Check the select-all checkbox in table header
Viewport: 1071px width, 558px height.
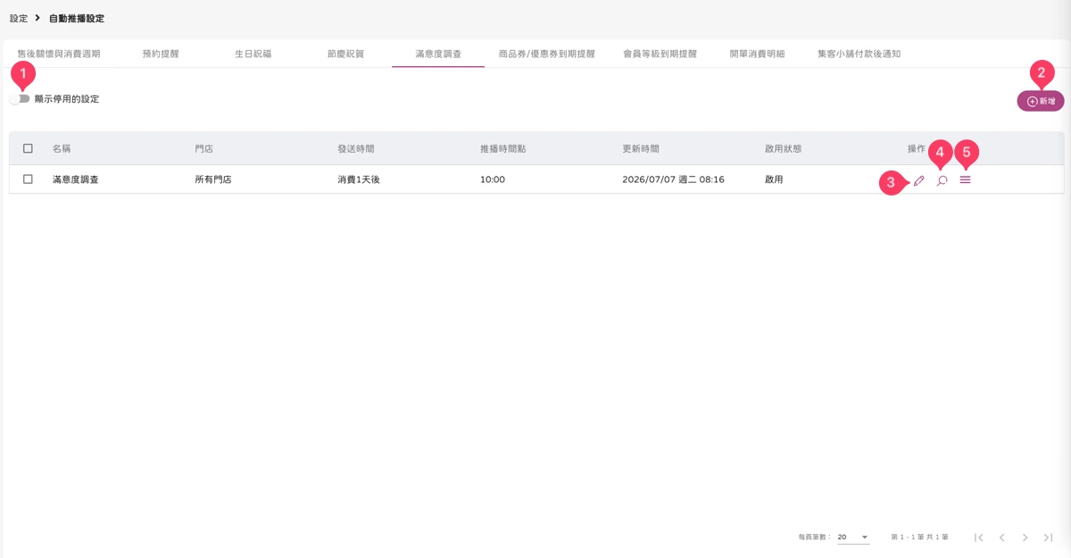pos(28,148)
